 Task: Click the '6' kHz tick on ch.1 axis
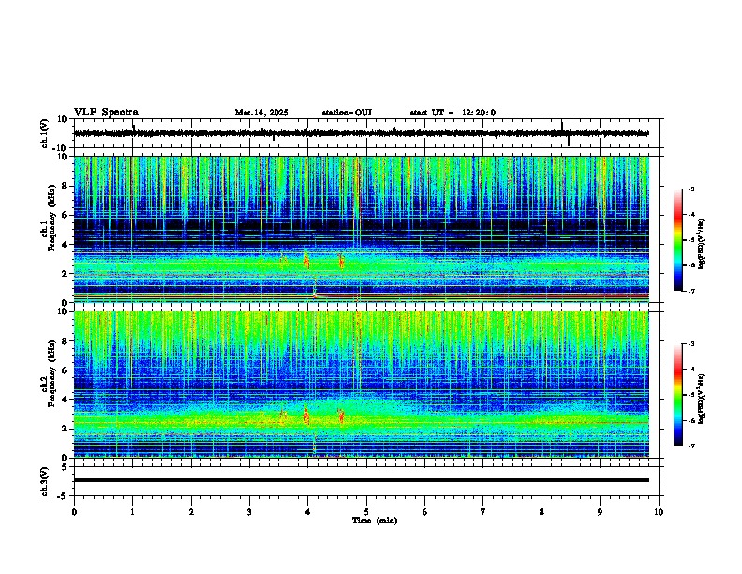66,215
